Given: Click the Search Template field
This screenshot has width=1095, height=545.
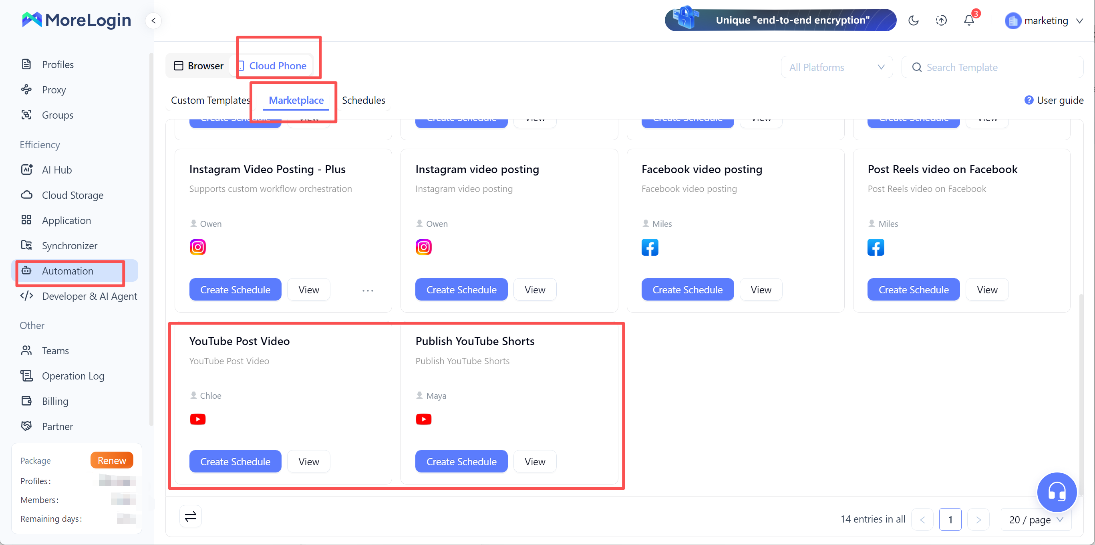Looking at the screenshot, I should tap(992, 67).
